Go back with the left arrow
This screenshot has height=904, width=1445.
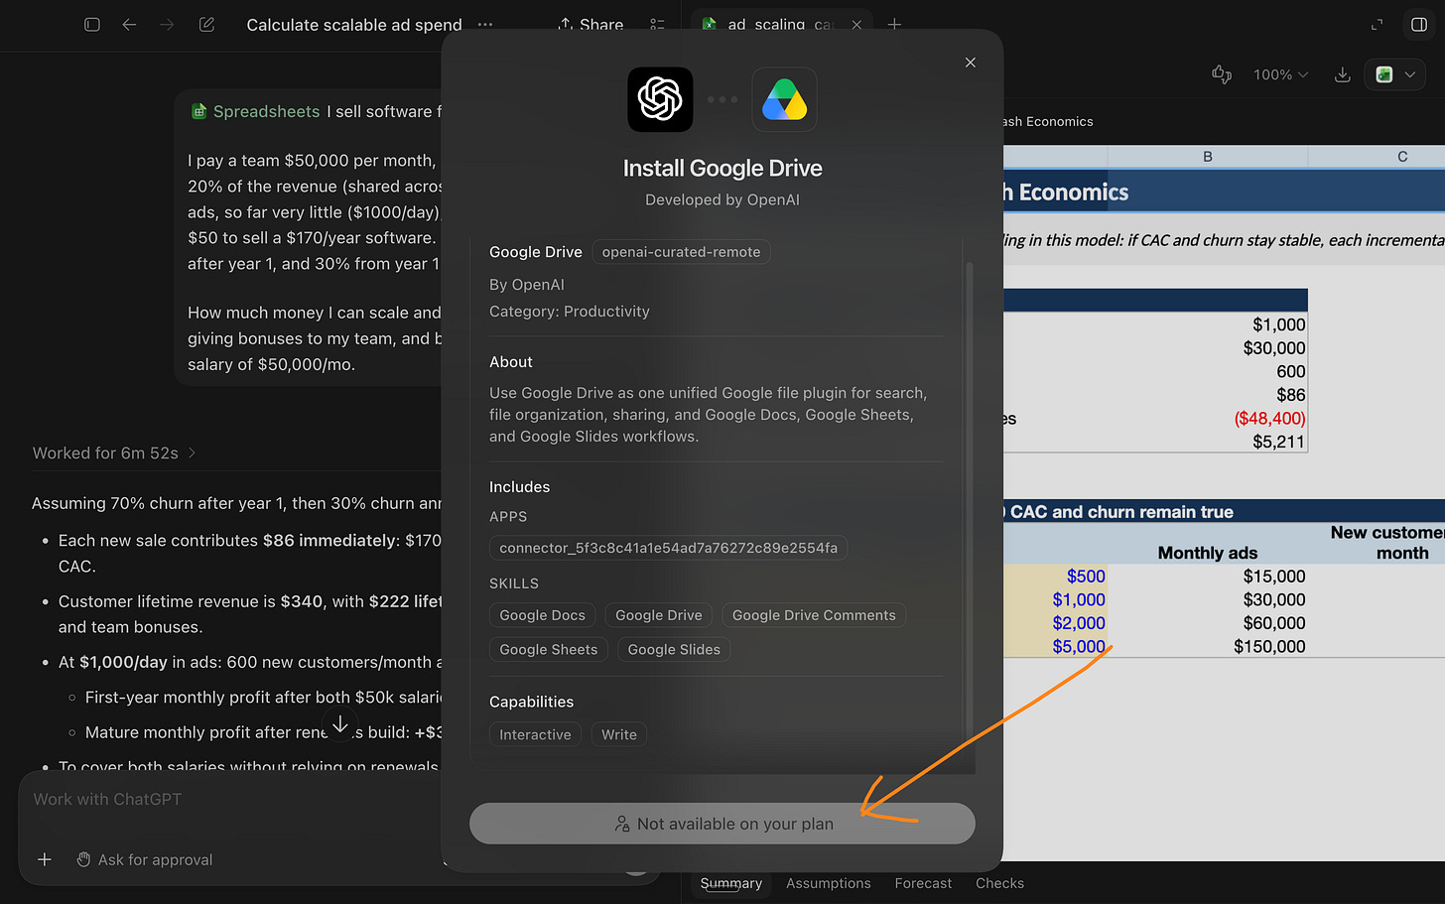(x=129, y=25)
